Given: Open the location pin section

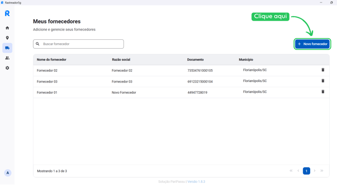Looking at the screenshot, I should click(7, 38).
